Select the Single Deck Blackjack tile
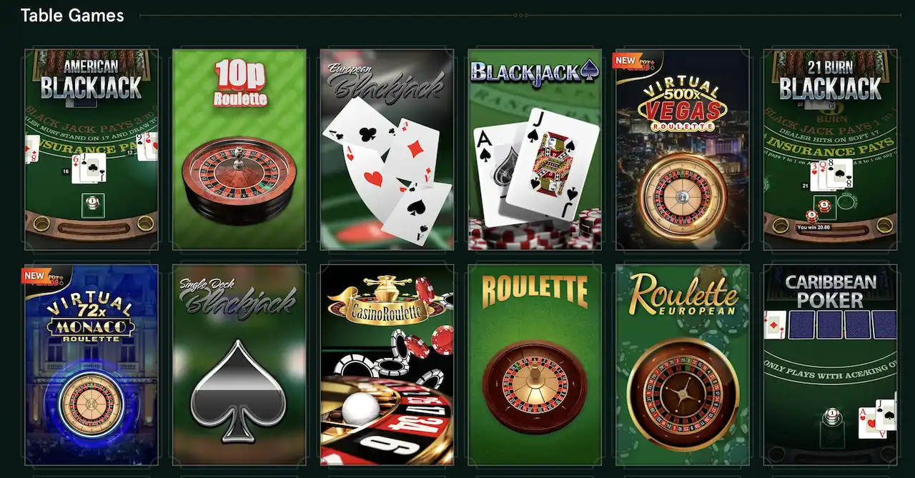This screenshot has width=915, height=478. point(239,365)
